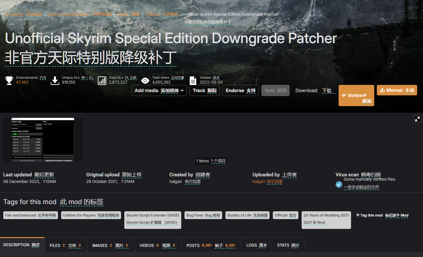This screenshot has height=257, width=423.
Task: Click the Total DLs bar chart icon
Action: [102, 80]
